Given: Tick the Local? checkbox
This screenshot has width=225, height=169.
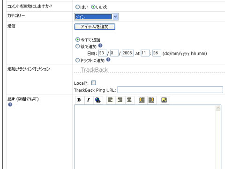Looking at the screenshot, I should [94, 83].
